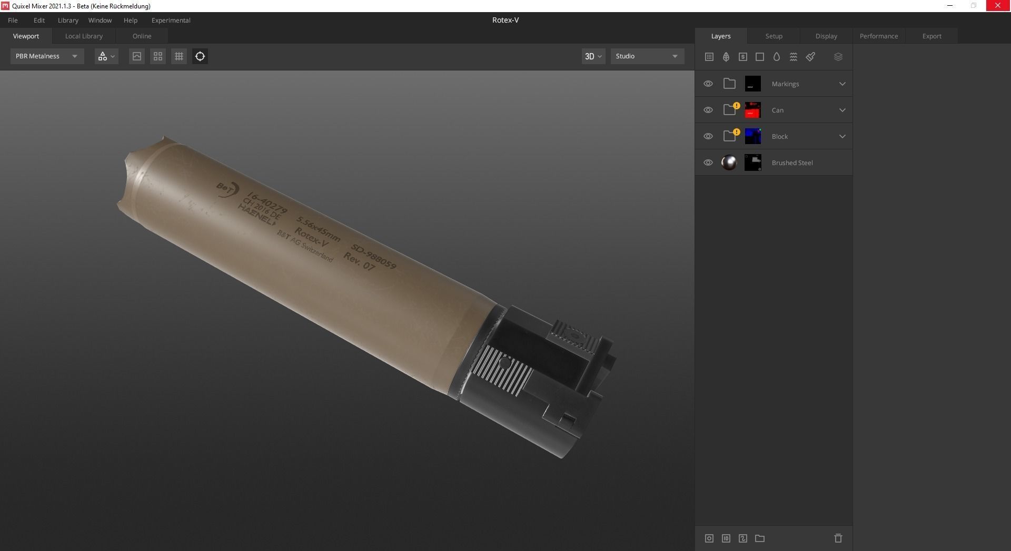Image resolution: width=1011 pixels, height=551 pixels.
Task: Hide the Brushed Steel layer
Action: click(708, 162)
